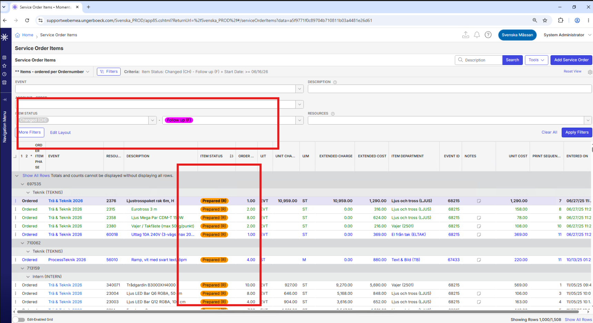This screenshot has width=593, height=323.
Task: Sort by the UNIT COST column header
Action: click(518, 156)
